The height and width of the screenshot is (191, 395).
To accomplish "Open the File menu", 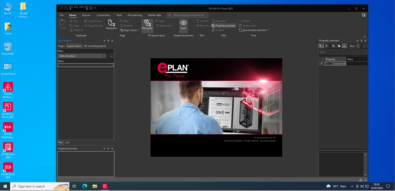I will 62,15.
